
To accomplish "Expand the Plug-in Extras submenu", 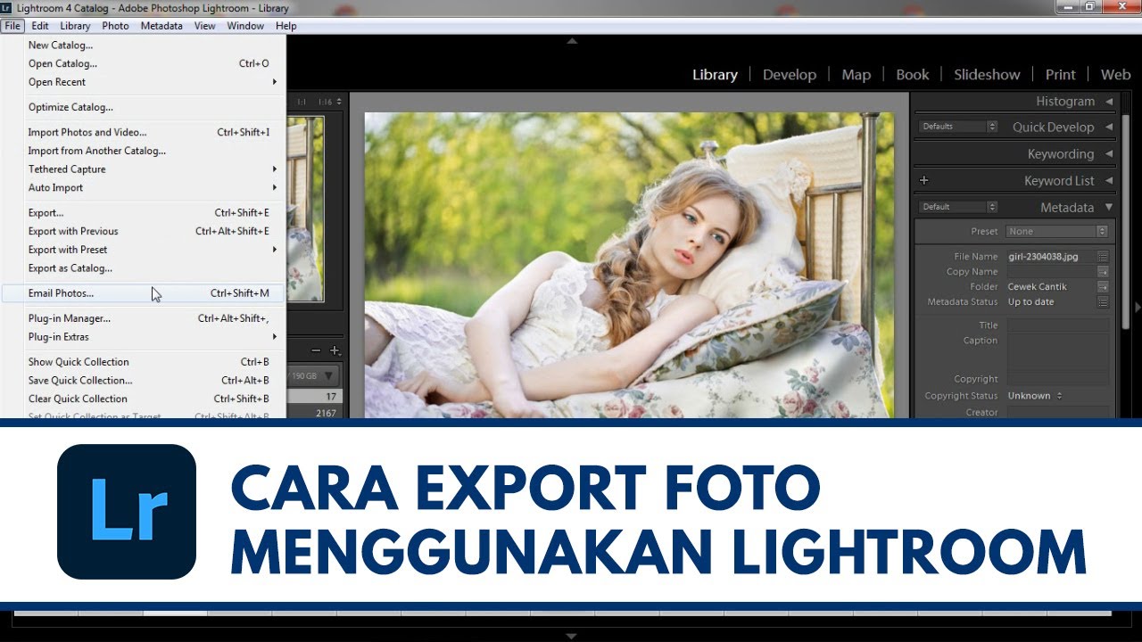I will click(143, 337).
